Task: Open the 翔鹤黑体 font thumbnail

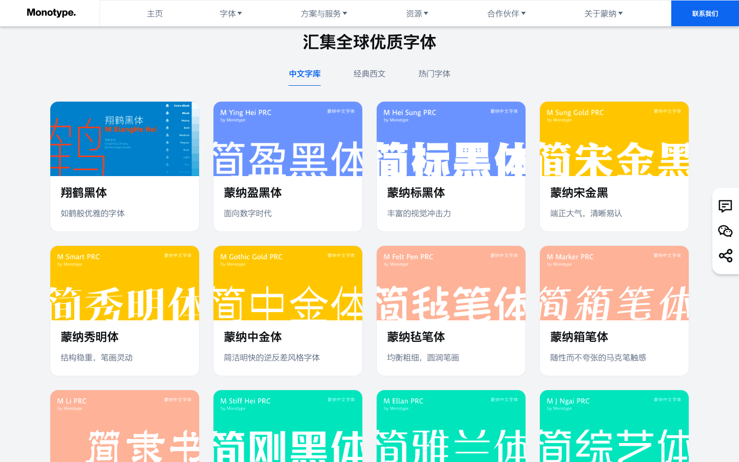Action: pyautogui.click(x=125, y=139)
